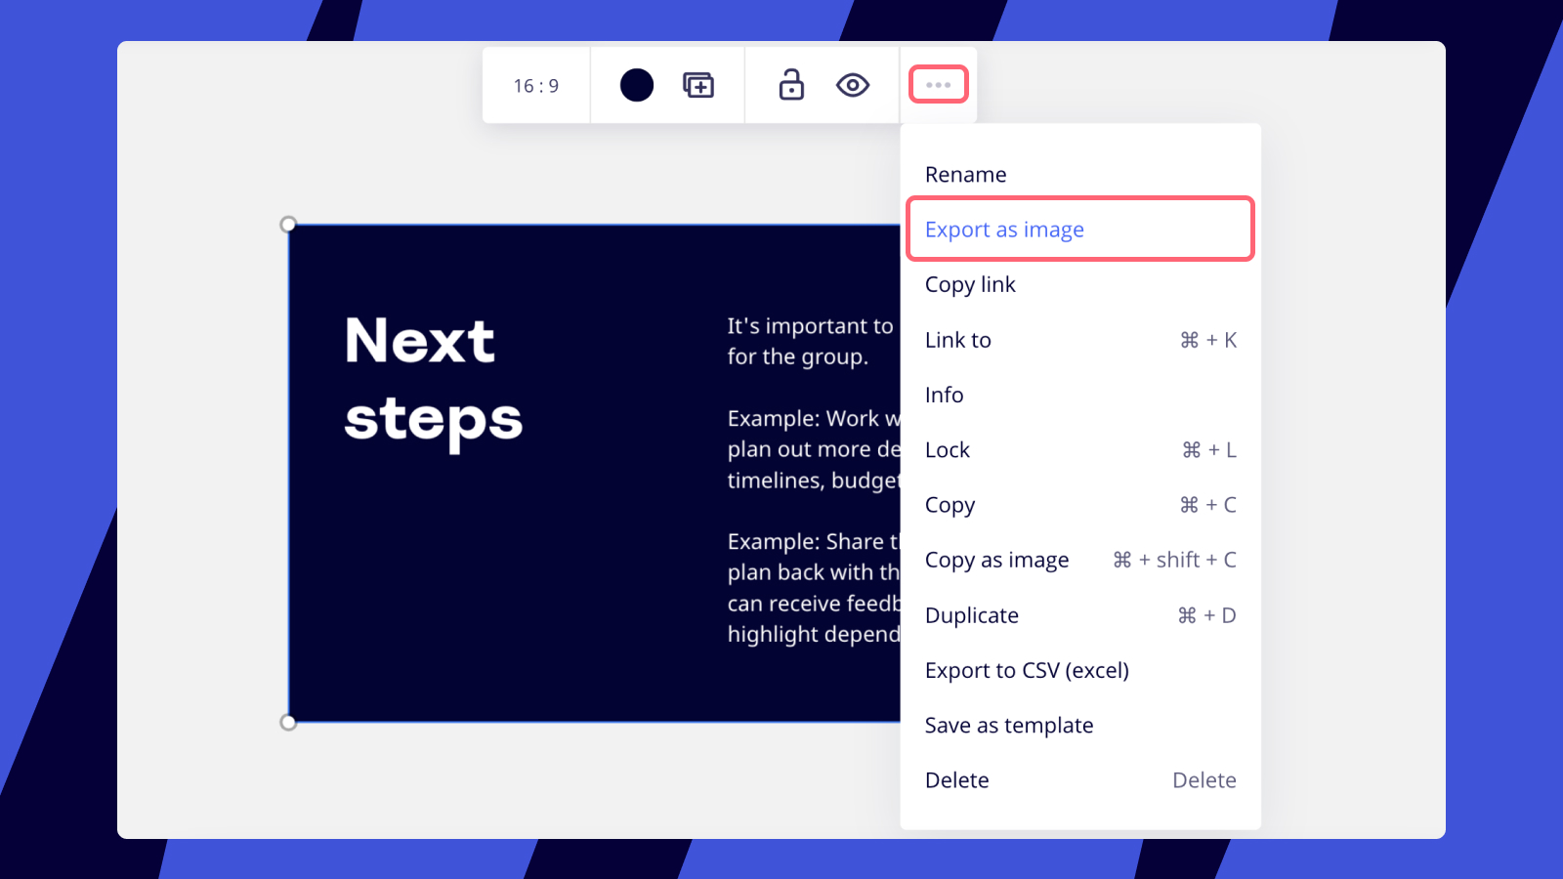Click Copy link in the menu
This screenshot has width=1563, height=879.
pyautogui.click(x=970, y=284)
